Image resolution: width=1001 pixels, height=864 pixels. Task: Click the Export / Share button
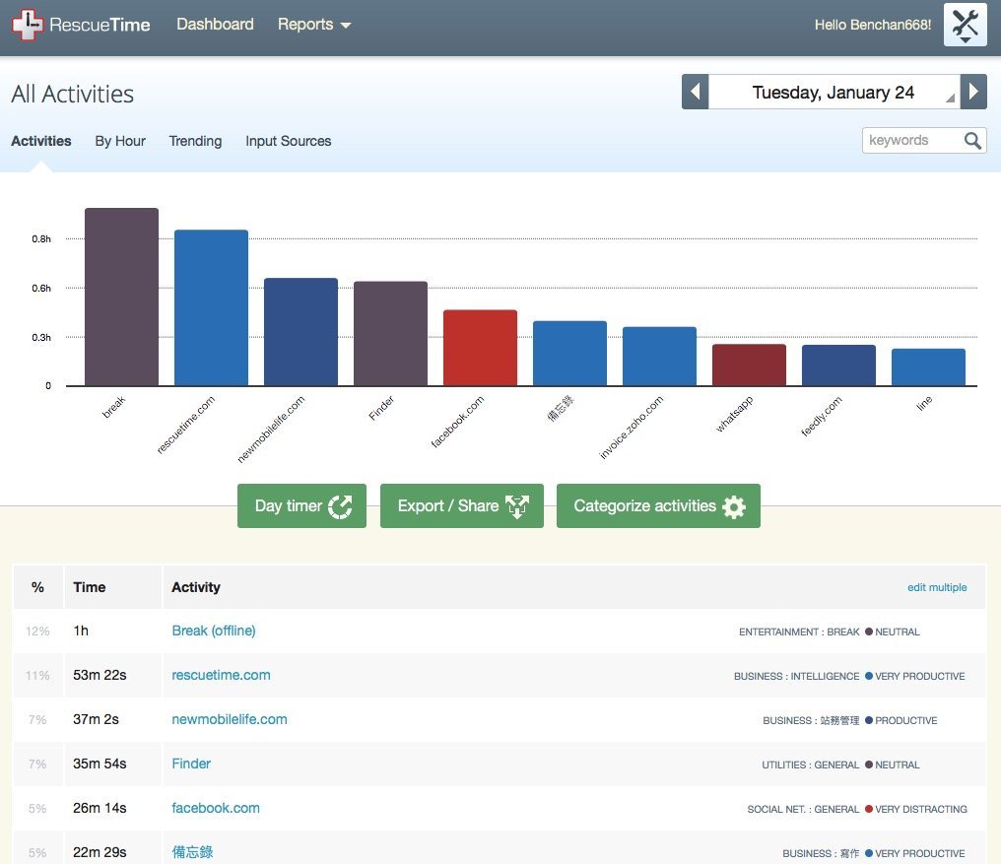462,505
